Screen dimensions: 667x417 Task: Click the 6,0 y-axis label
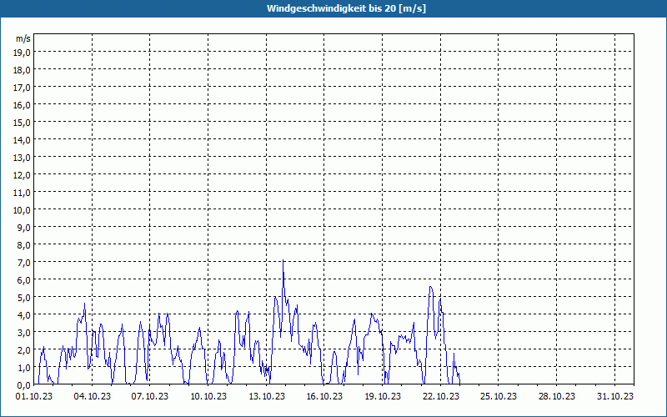[23, 280]
